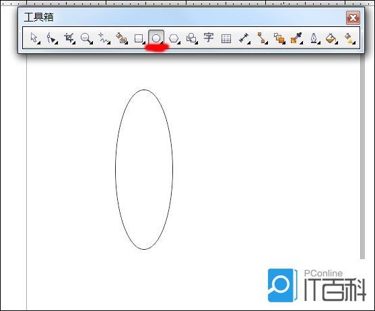Image resolution: width=375 pixels, height=311 pixels.
Task: Select the Ellipse tool
Action: [156, 38]
